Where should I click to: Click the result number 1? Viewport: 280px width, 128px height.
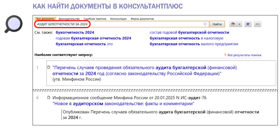pyautogui.click(x=37, y=68)
